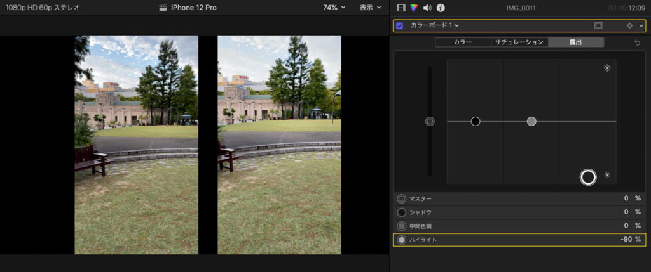Click the left comparison image in viewer

pyautogui.click(x=136, y=145)
